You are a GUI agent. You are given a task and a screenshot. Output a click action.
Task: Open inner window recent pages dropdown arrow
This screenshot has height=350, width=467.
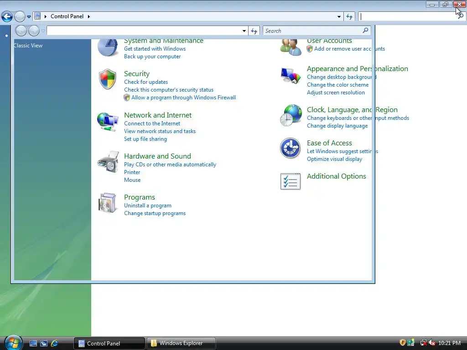(x=43, y=31)
